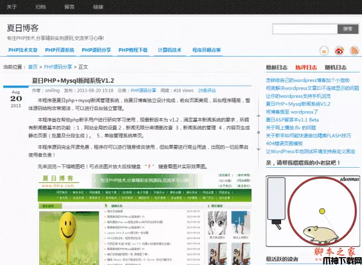362x265 pixels.
Task: Open the 关于 top menu item
Action: pyautogui.click(x=13, y=7)
